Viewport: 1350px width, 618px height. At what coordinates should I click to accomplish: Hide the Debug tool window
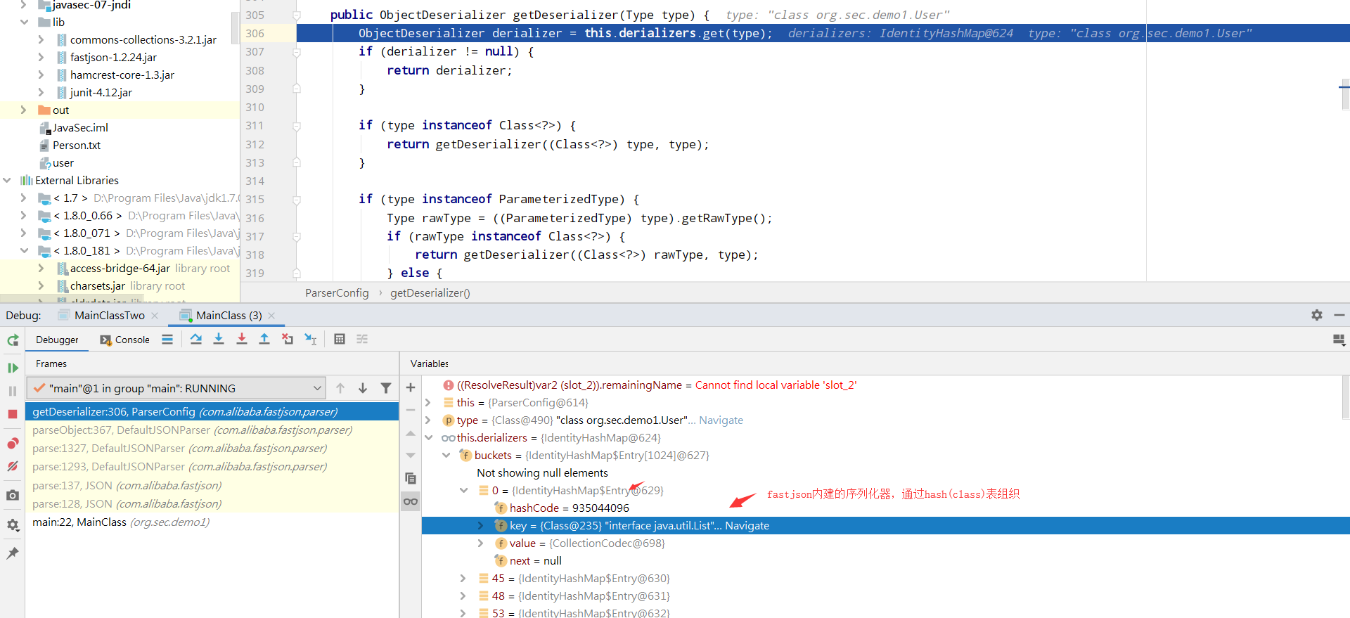pyautogui.click(x=1339, y=315)
